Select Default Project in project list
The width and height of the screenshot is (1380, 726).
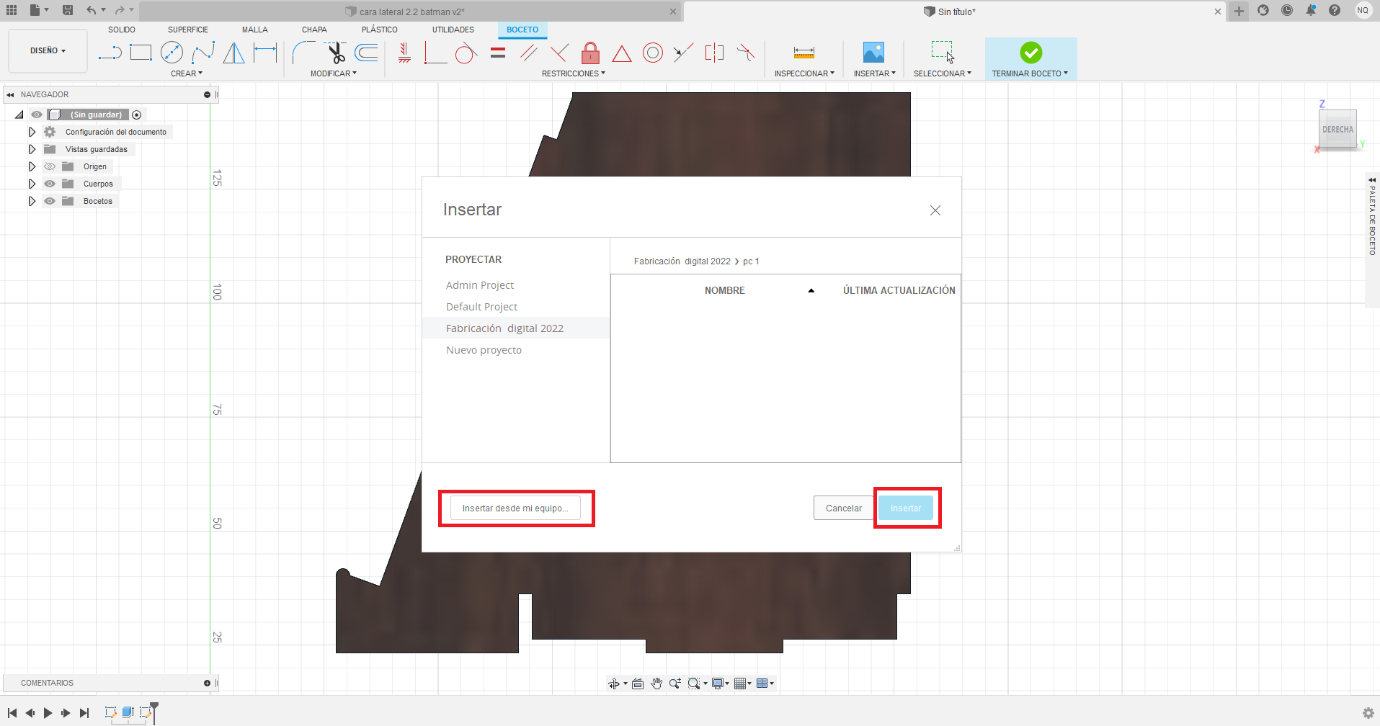481,307
